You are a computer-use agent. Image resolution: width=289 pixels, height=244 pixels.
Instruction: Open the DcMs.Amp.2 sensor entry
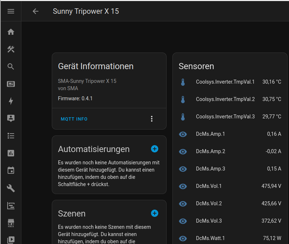(x=230, y=151)
